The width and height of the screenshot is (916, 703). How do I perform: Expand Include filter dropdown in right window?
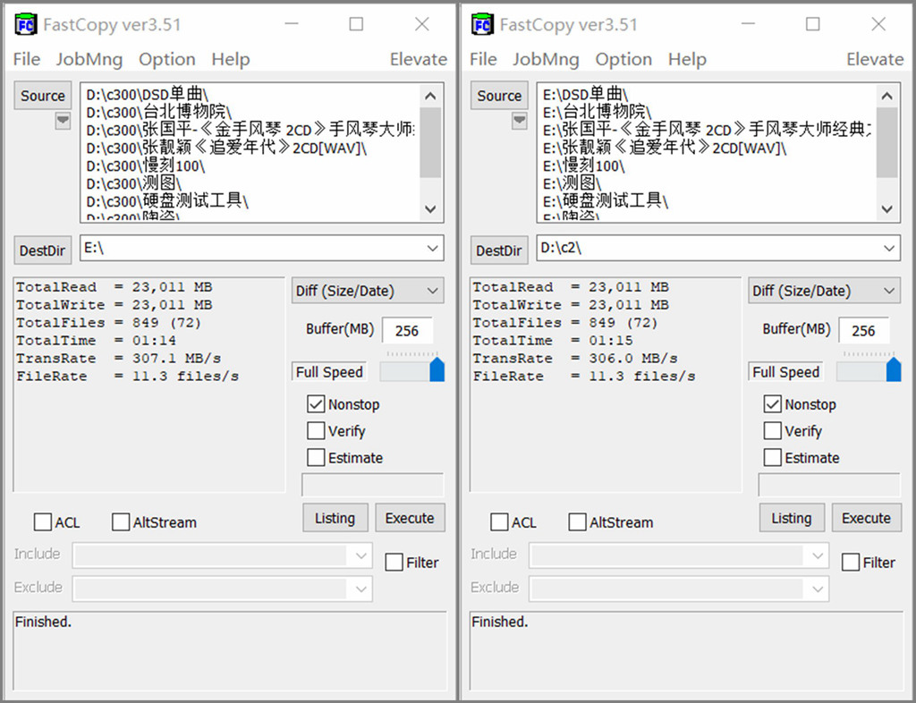(x=818, y=555)
